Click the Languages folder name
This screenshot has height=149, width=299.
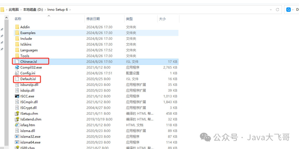[29, 50]
